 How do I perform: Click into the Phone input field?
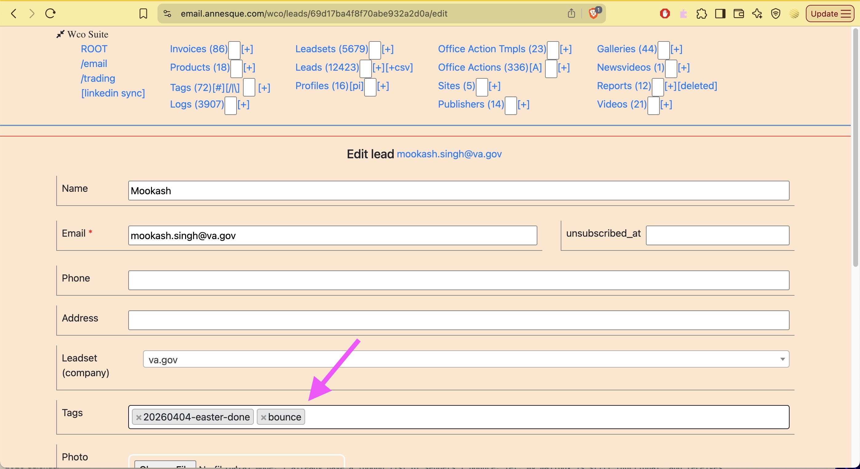459,280
